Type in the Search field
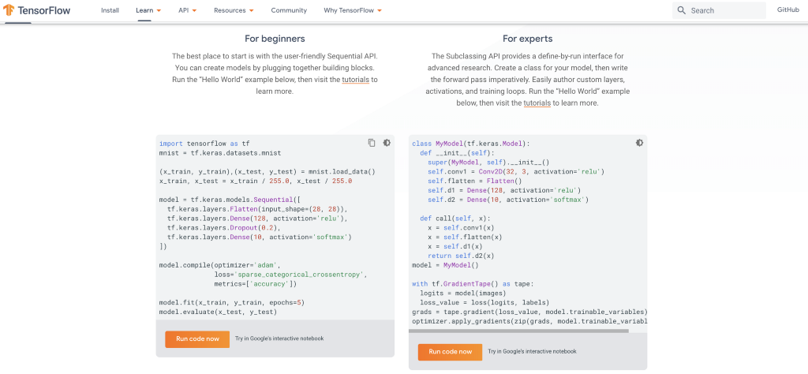 [x=726, y=10]
